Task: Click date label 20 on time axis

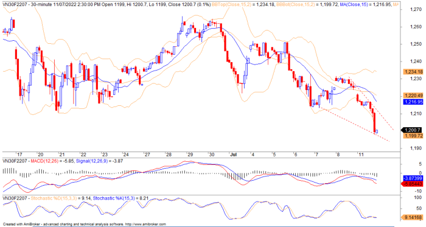Action: point(41,155)
